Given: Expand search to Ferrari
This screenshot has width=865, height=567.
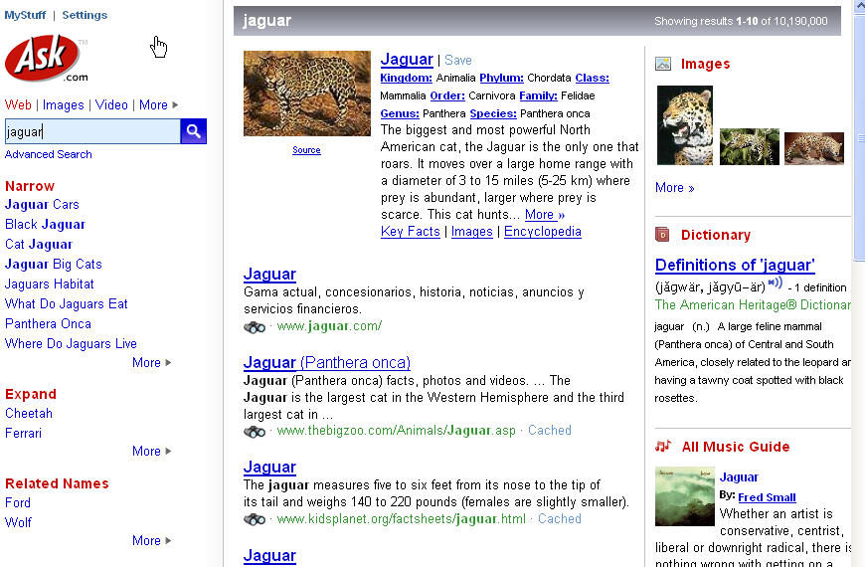Looking at the screenshot, I should pos(23,434).
